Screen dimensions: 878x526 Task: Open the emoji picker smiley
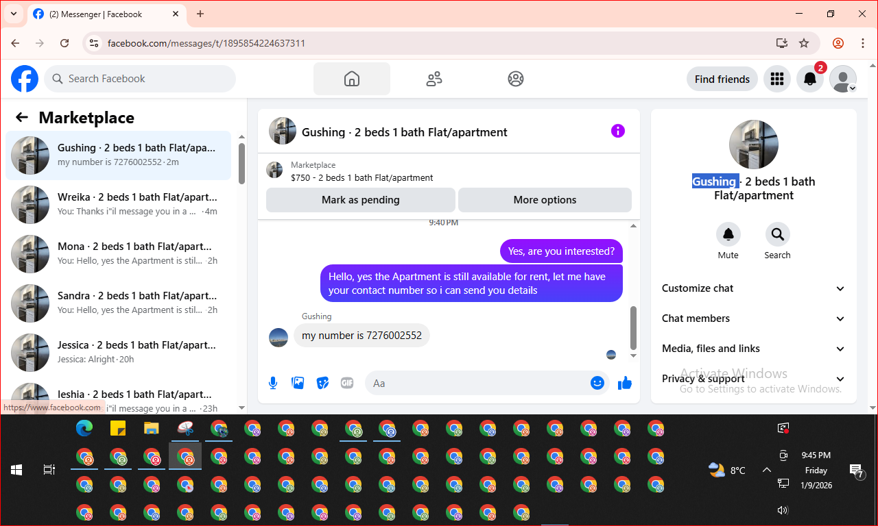tap(597, 383)
